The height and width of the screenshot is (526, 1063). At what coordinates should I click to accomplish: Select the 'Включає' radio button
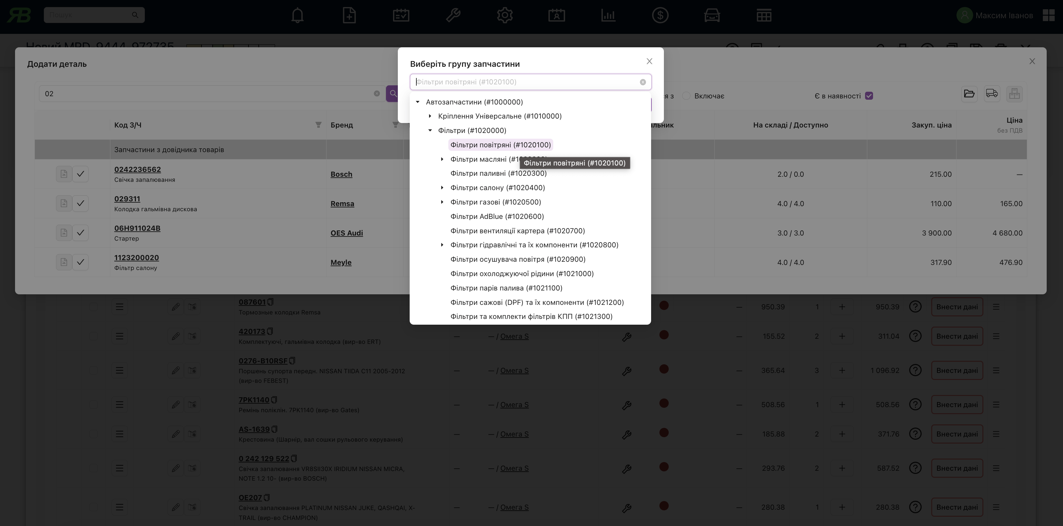(686, 96)
